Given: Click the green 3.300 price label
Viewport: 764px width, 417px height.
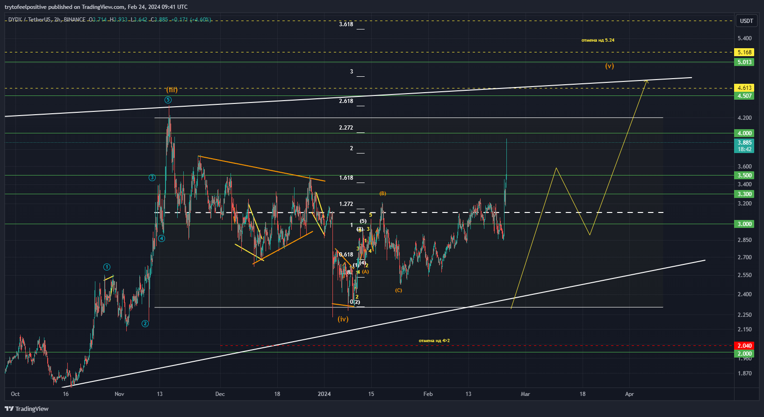Looking at the screenshot, I should (744, 194).
